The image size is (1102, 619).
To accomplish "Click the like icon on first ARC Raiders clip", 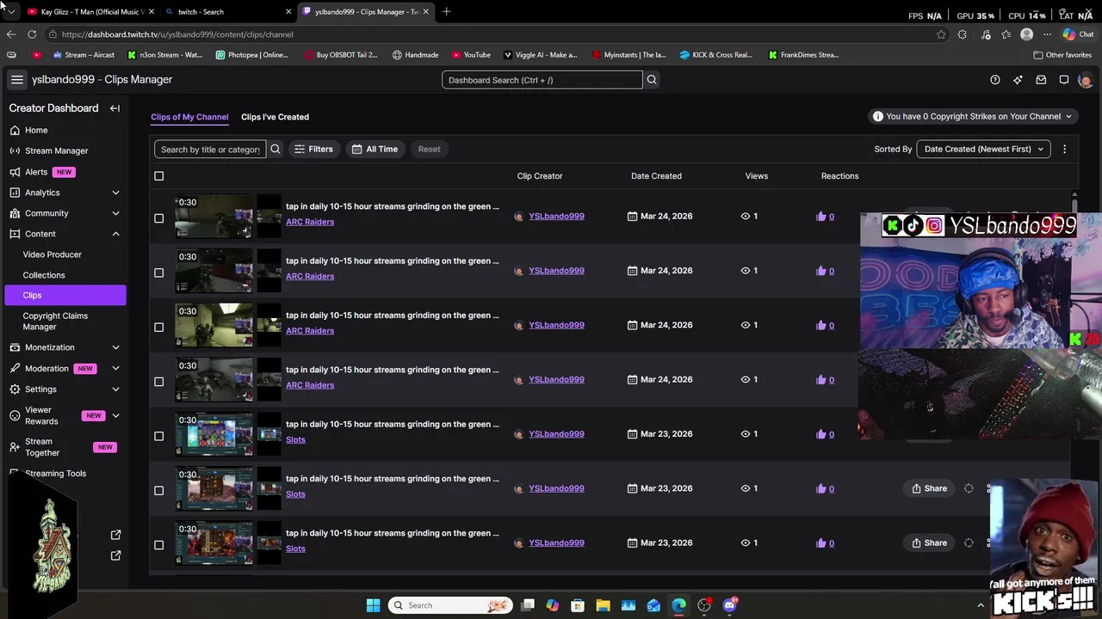I will [x=820, y=217].
